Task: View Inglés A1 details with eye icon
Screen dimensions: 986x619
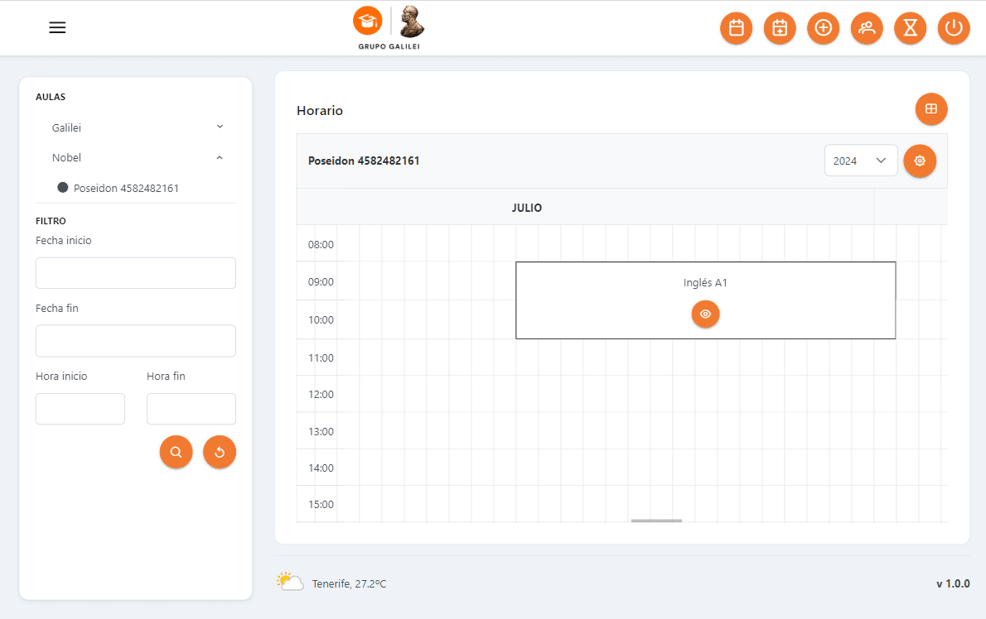Action: point(706,314)
